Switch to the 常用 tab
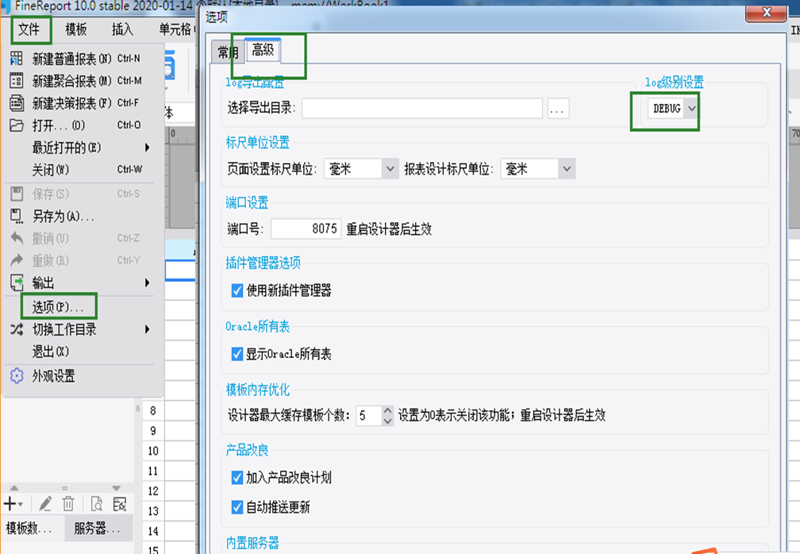This screenshot has height=554, width=800. [228, 52]
